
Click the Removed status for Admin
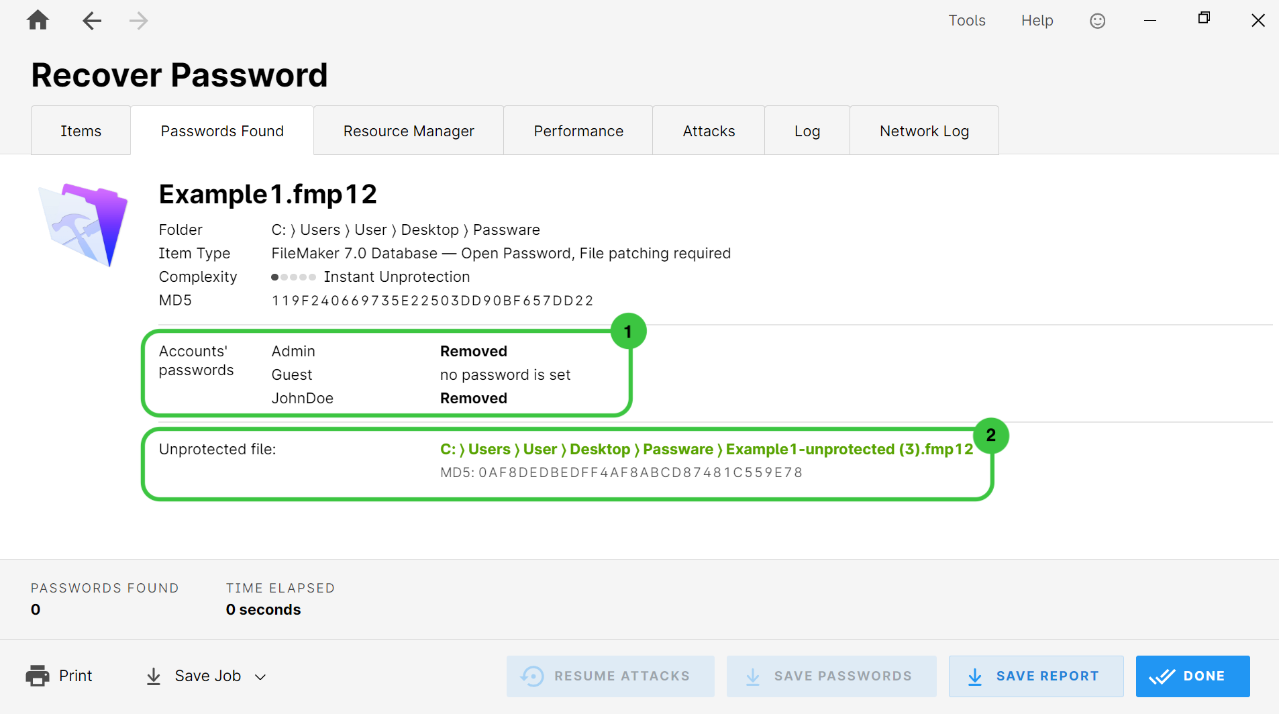(474, 351)
